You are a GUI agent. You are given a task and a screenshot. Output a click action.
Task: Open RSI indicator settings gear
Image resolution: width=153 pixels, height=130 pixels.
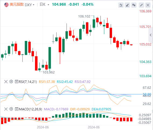(11, 82)
